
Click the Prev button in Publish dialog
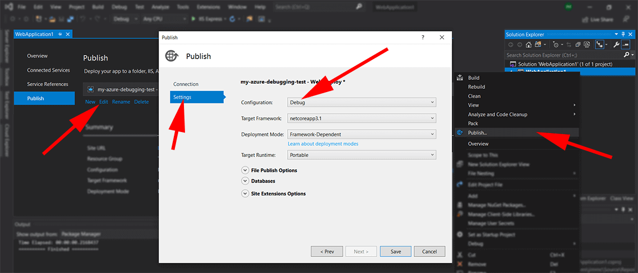point(327,251)
